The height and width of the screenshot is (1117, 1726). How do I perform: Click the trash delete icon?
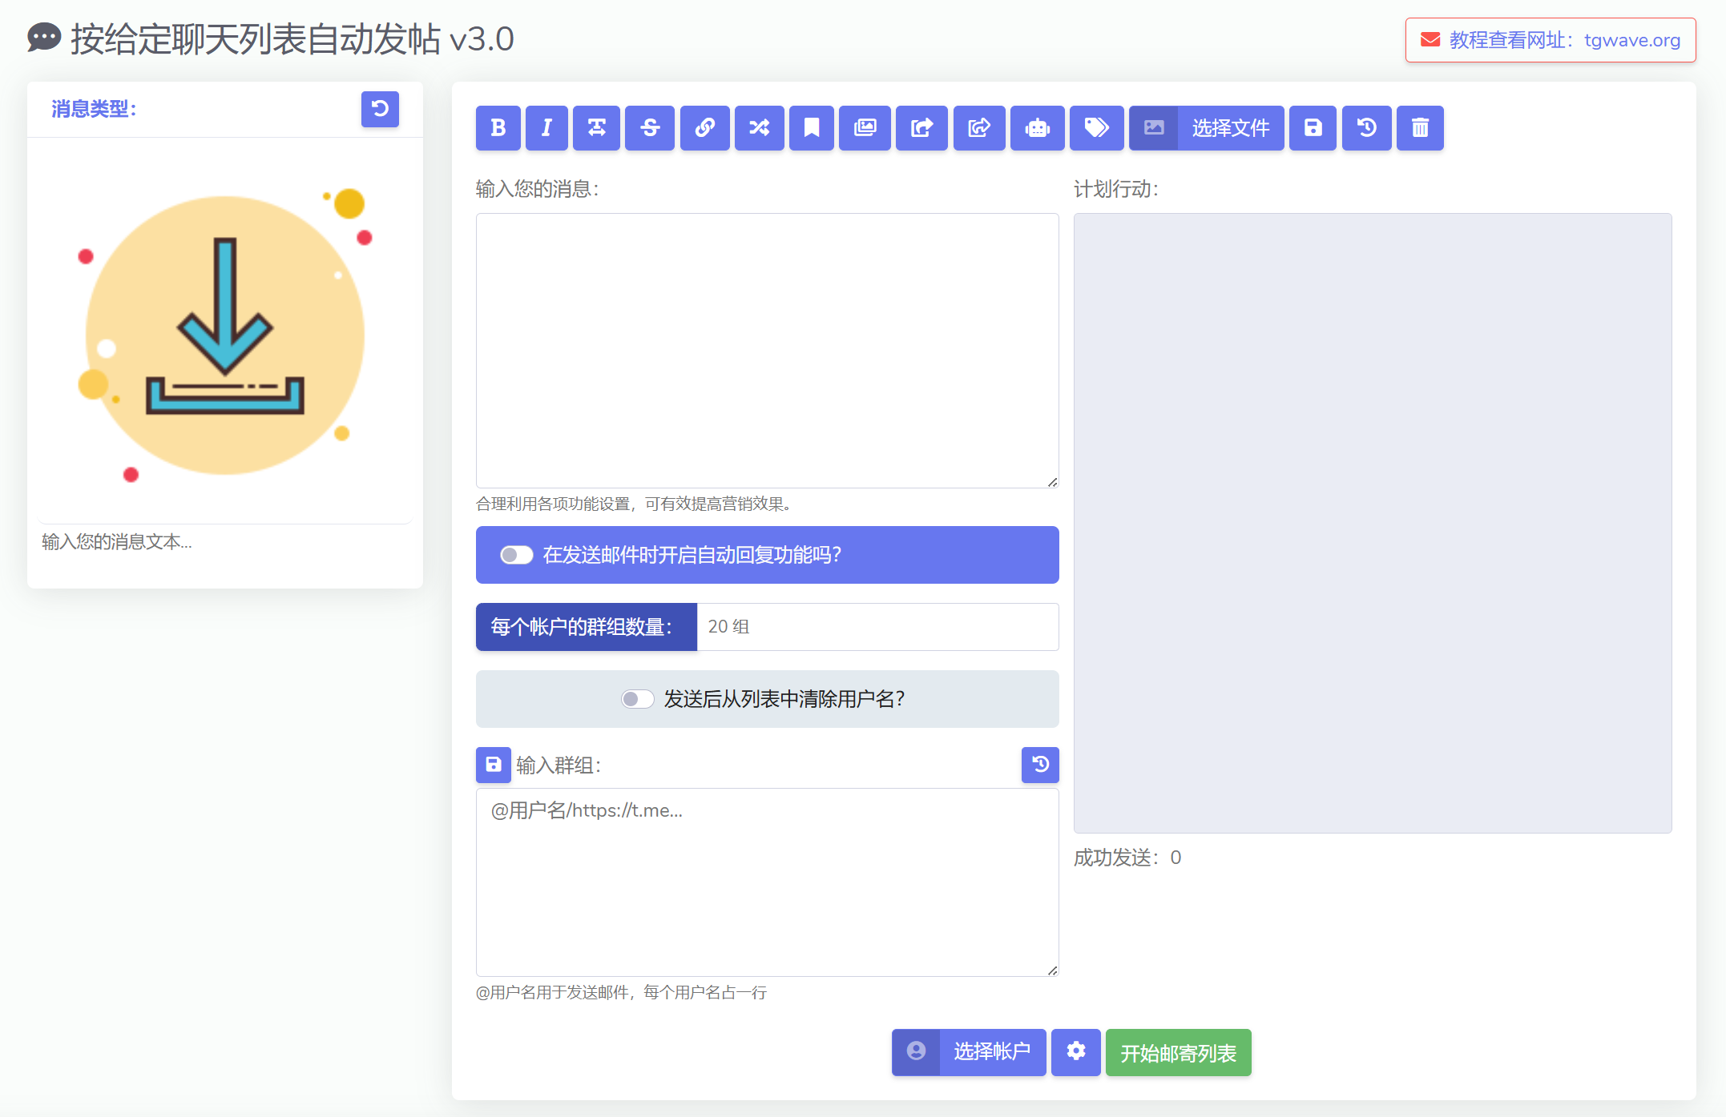tap(1419, 128)
